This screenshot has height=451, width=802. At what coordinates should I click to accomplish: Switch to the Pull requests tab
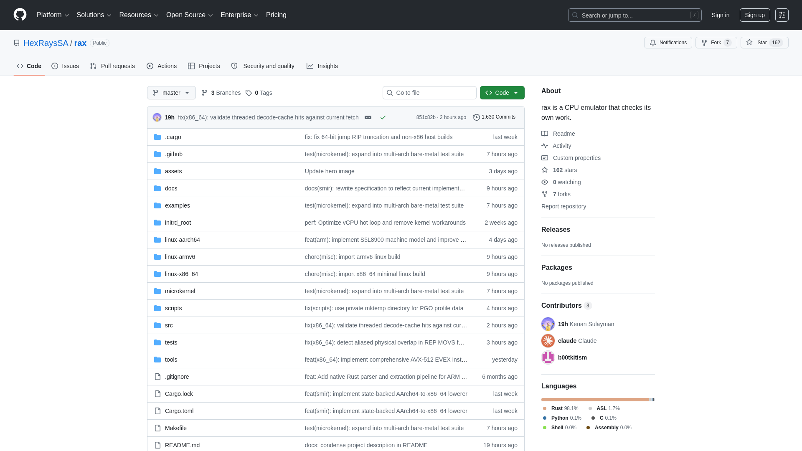(x=112, y=66)
